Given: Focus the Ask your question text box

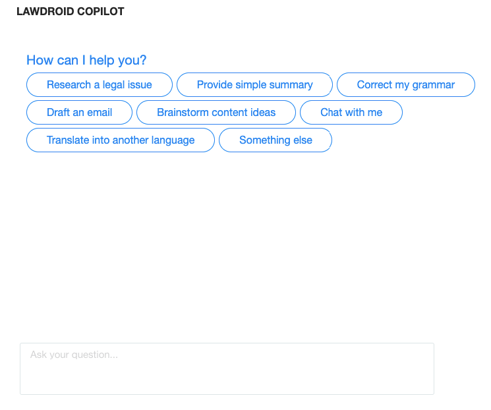Looking at the screenshot, I should 227,368.
